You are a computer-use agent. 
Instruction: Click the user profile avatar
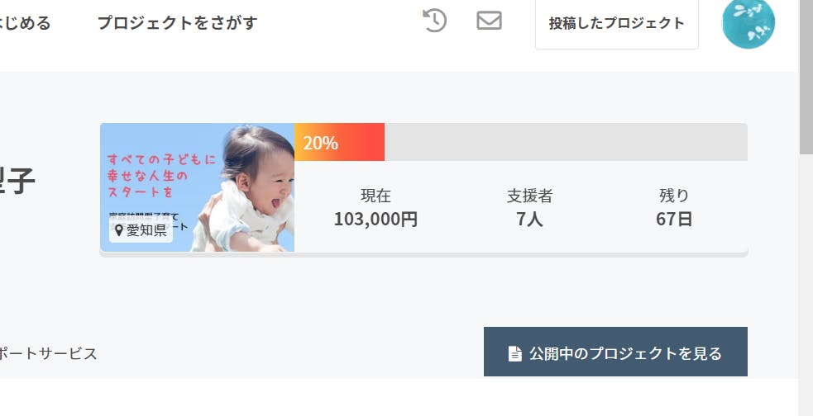(x=748, y=23)
